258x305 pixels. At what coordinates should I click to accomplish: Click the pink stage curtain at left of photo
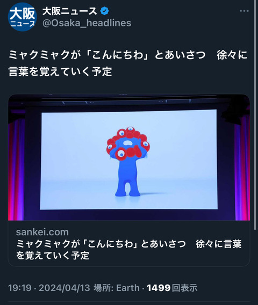16,165
